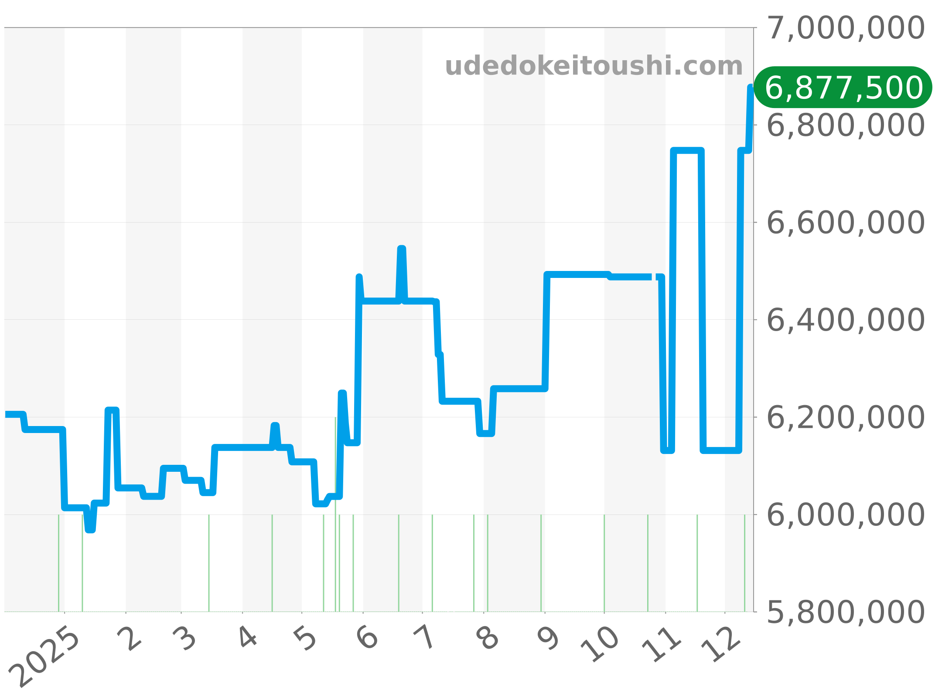Click the 6,800,000 y-axis label
The height and width of the screenshot is (697, 935).
pos(845,125)
